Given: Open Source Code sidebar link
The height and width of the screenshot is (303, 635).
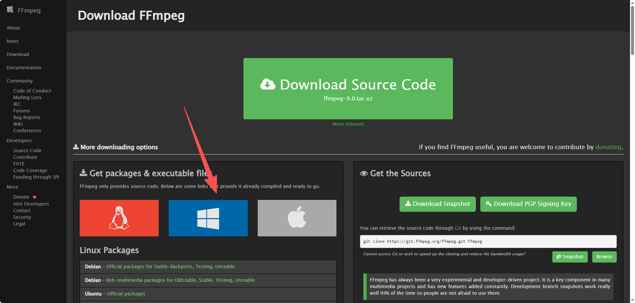Looking at the screenshot, I should [27, 151].
